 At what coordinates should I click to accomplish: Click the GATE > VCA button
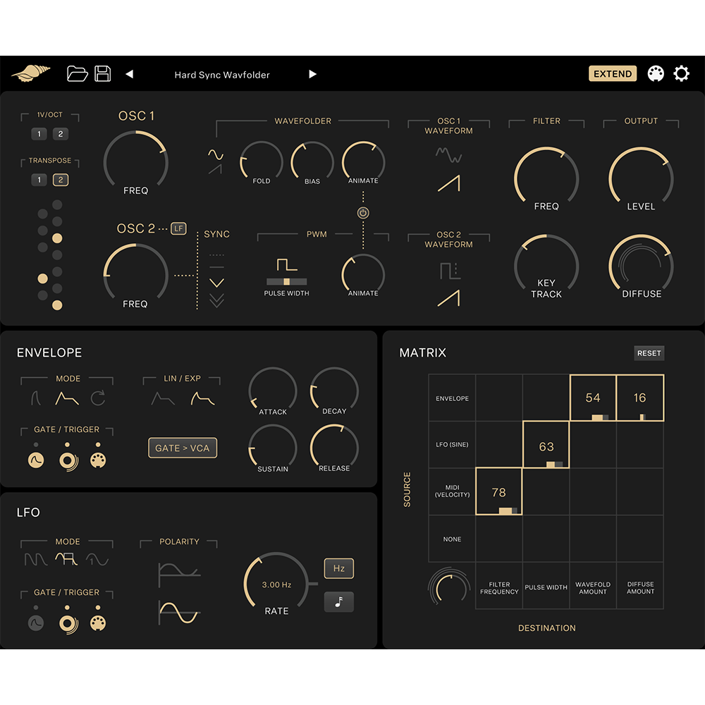coord(182,448)
